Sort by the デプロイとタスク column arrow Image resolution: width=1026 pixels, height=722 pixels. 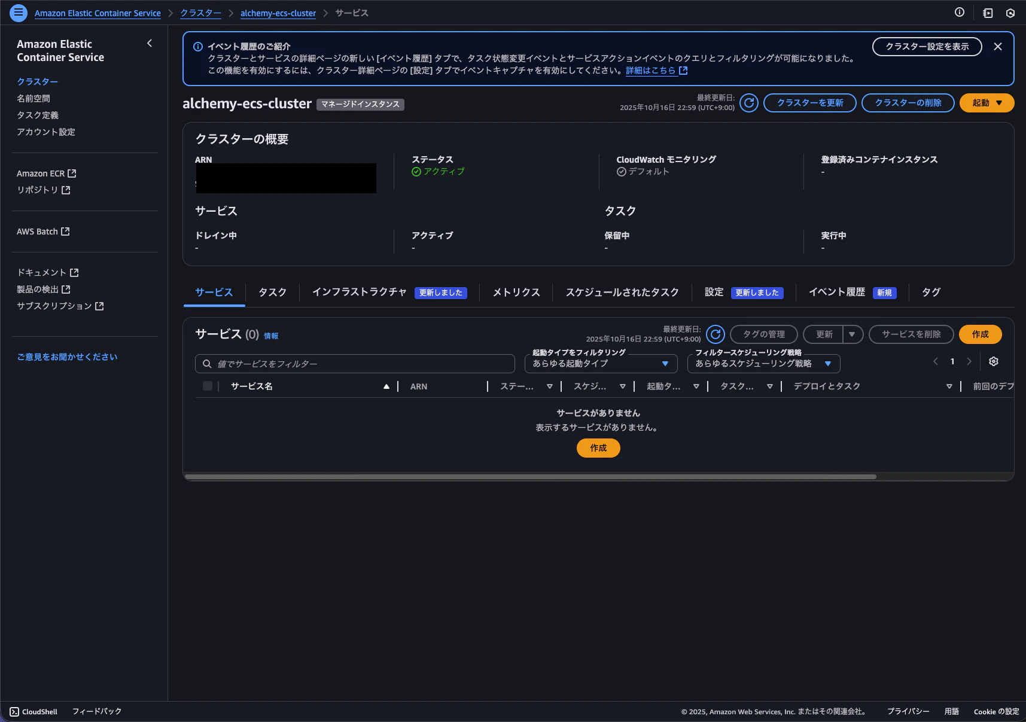pos(949,386)
